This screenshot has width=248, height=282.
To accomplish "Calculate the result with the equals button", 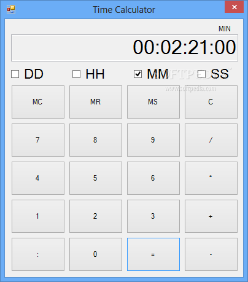I will (153, 254).
